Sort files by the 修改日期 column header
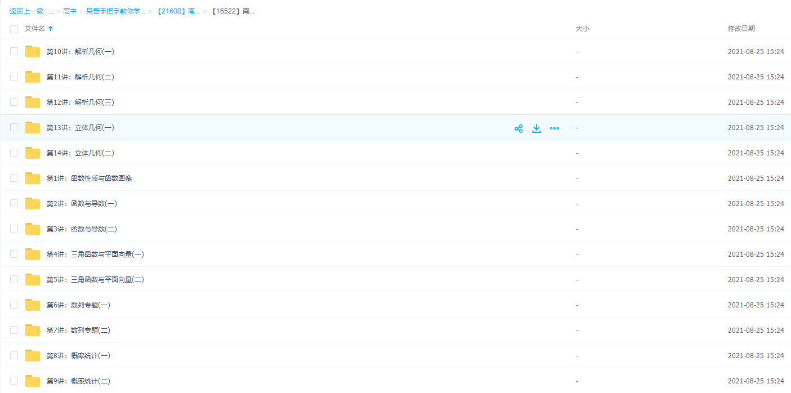 pyautogui.click(x=741, y=29)
